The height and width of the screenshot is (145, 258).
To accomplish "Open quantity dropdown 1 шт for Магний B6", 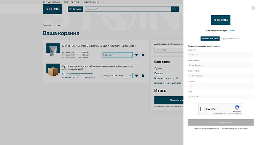I will [x=117, y=55].
